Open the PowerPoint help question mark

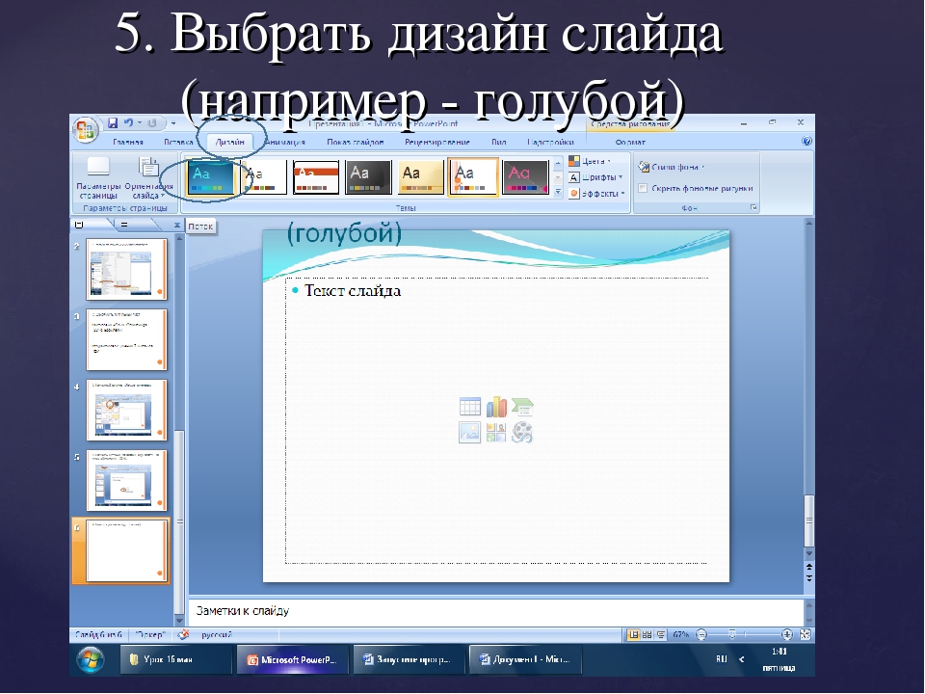click(x=806, y=142)
